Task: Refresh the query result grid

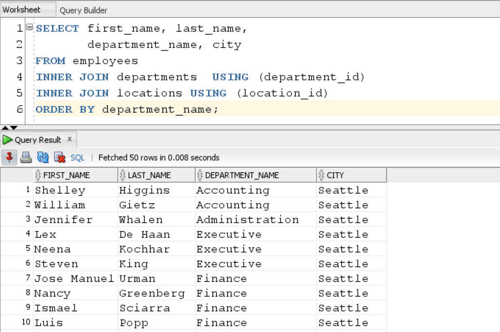Action: click(43, 157)
